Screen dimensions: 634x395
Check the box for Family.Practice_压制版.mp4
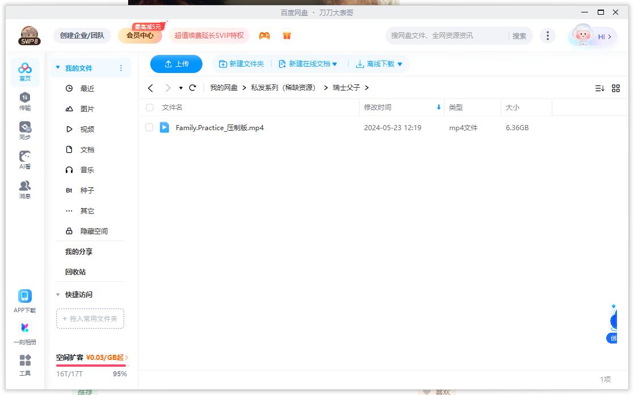pyautogui.click(x=150, y=128)
